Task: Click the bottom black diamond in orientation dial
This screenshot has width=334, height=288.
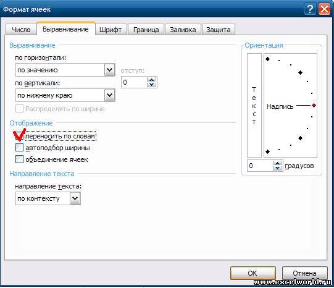Action: point(267,152)
